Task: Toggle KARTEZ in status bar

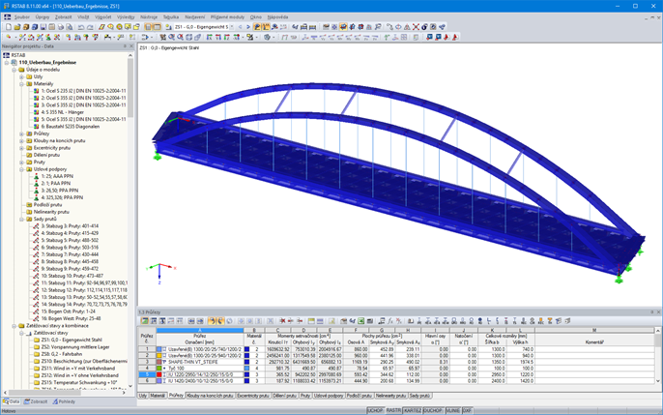Action: 413,410
